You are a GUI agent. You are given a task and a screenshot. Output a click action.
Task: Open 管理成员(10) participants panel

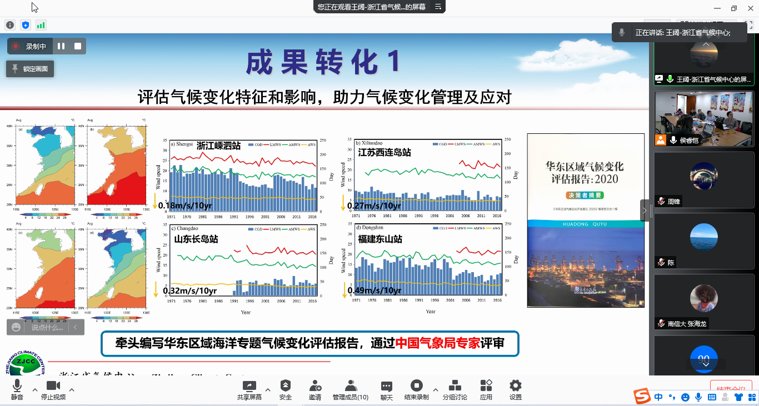pos(351,390)
